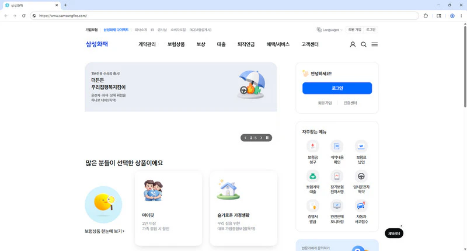
Task: Click 회원 가입 under the login button
Action: click(325, 103)
